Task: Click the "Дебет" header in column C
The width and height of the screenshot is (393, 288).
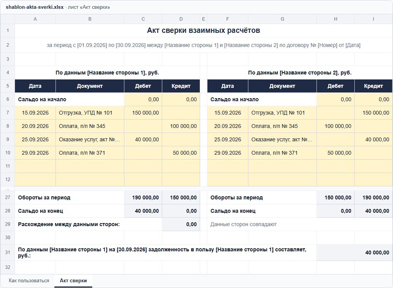Action: 143,86
